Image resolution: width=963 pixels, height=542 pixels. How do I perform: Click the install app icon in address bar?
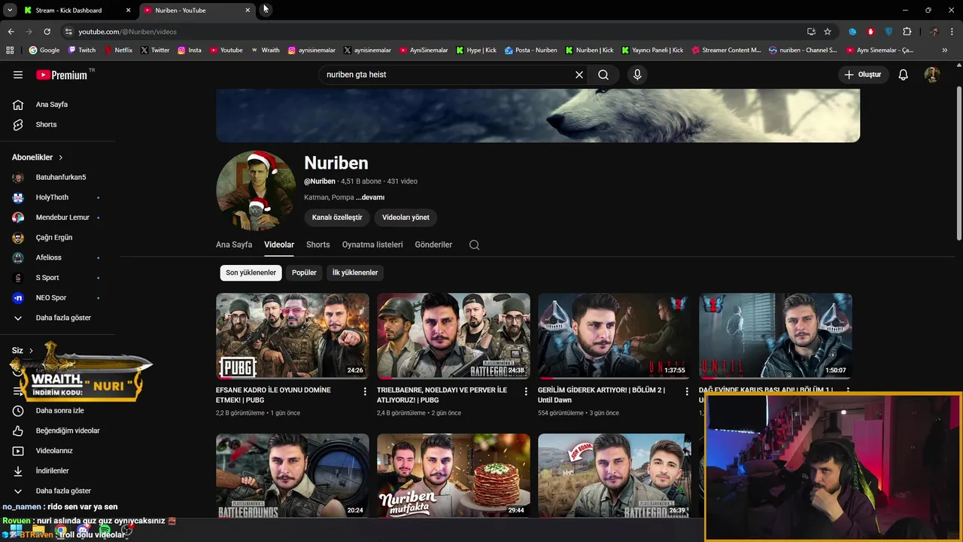coord(811,32)
